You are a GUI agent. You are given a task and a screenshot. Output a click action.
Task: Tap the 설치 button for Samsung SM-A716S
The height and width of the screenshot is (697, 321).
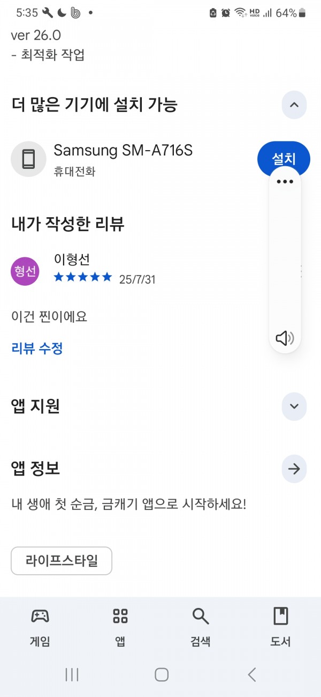[x=284, y=159]
